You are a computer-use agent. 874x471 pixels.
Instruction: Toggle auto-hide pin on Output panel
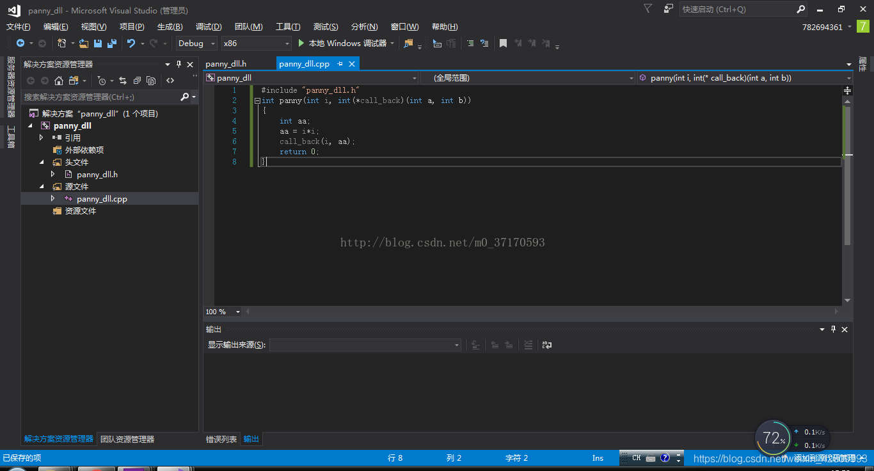833,330
